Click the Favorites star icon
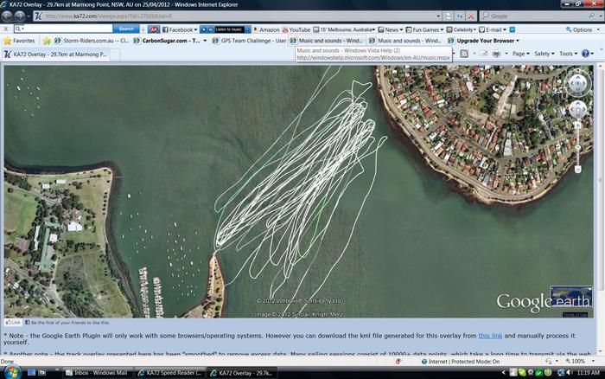The width and height of the screenshot is (605, 379). coord(8,41)
